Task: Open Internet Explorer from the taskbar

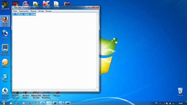Action: [18, 103]
